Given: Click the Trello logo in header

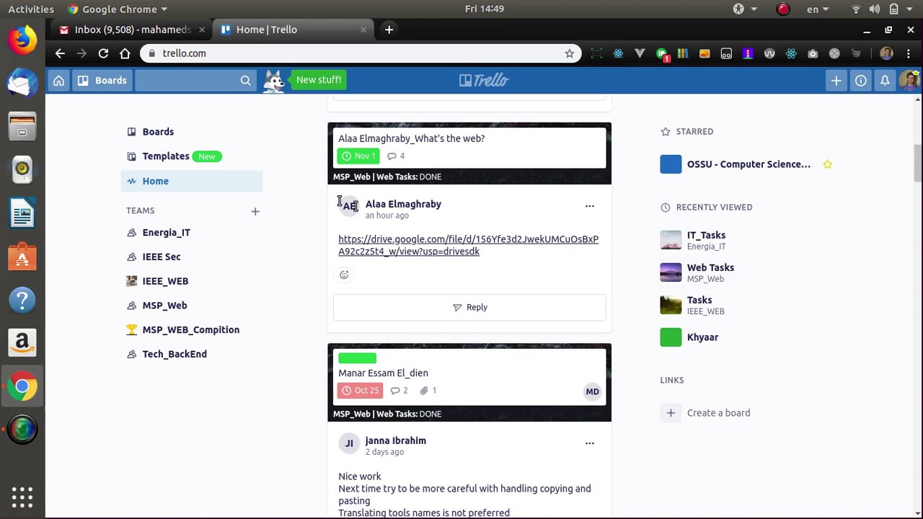Looking at the screenshot, I should (484, 81).
